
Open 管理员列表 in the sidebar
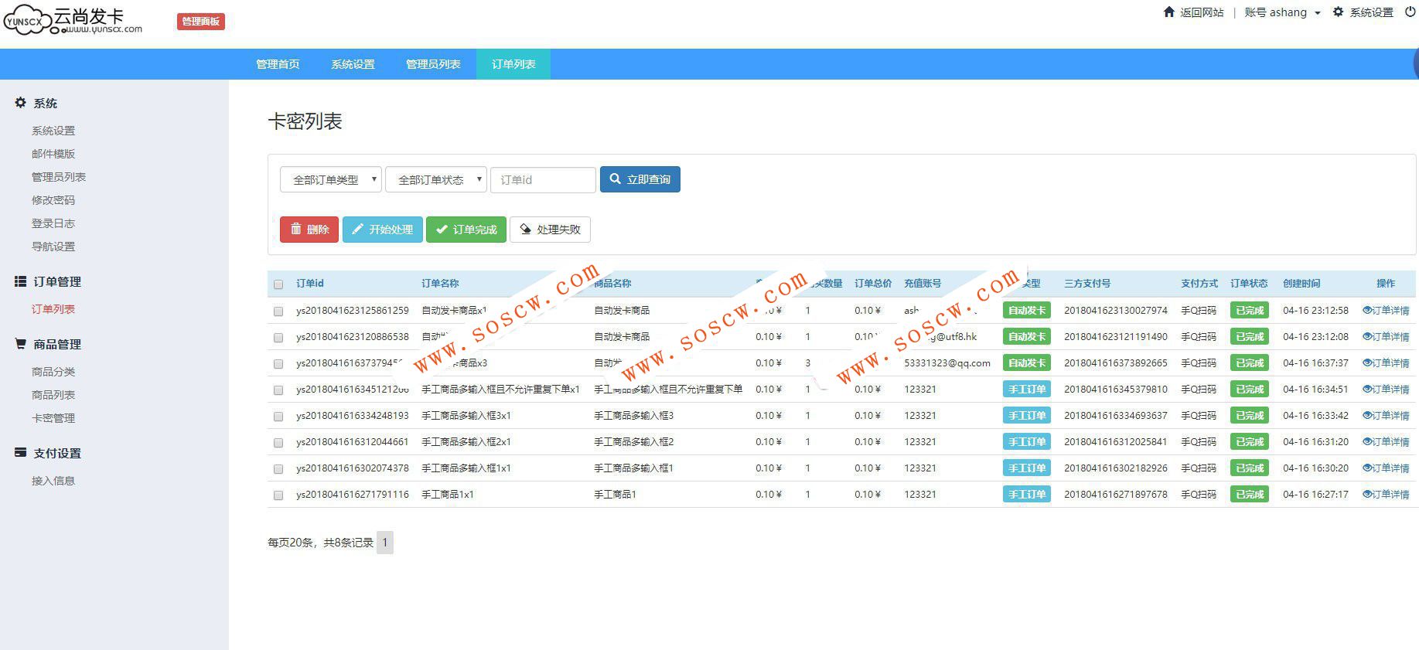[59, 177]
